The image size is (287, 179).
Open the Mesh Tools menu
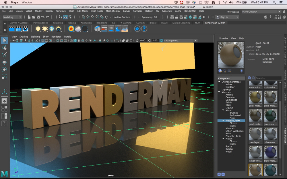pos(96,11)
